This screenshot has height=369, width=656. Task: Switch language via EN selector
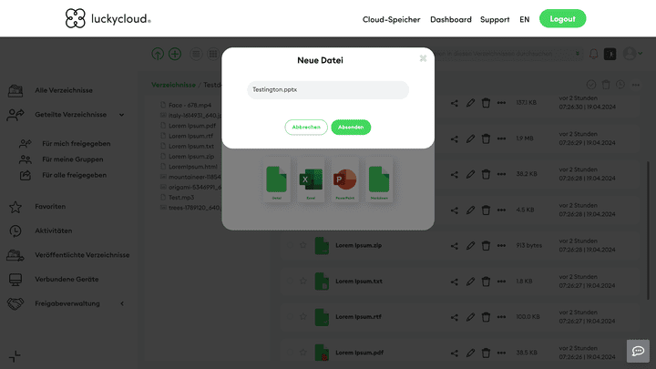click(524, 19)
